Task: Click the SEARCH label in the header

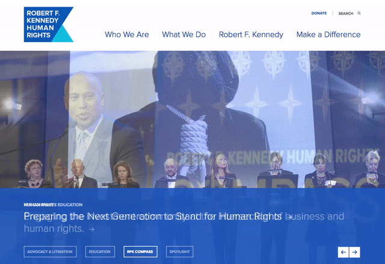Action: click(346, 13)
